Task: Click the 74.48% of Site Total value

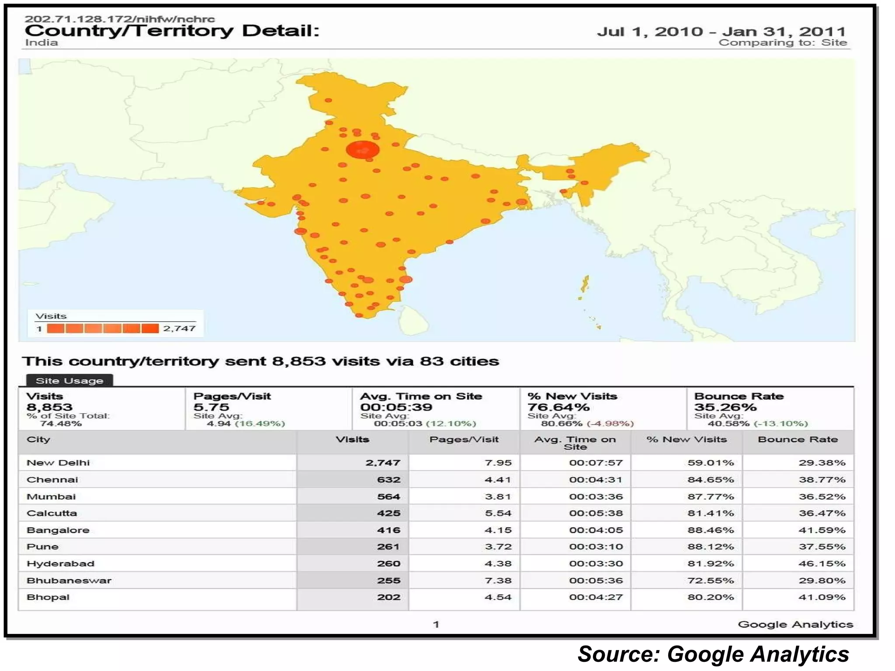Action: pyautogui.click(x=61, y=423)
